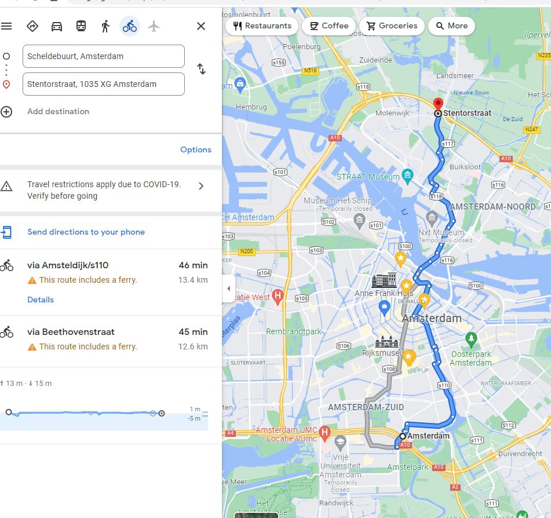Filter map by Restaurants

[x=262, y=25]
